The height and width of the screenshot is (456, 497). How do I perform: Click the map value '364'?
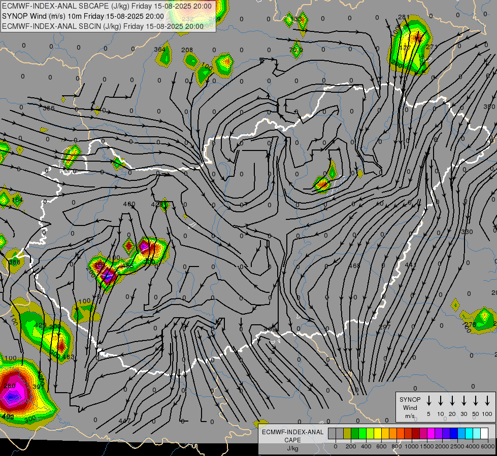click(x=160, y=49)
